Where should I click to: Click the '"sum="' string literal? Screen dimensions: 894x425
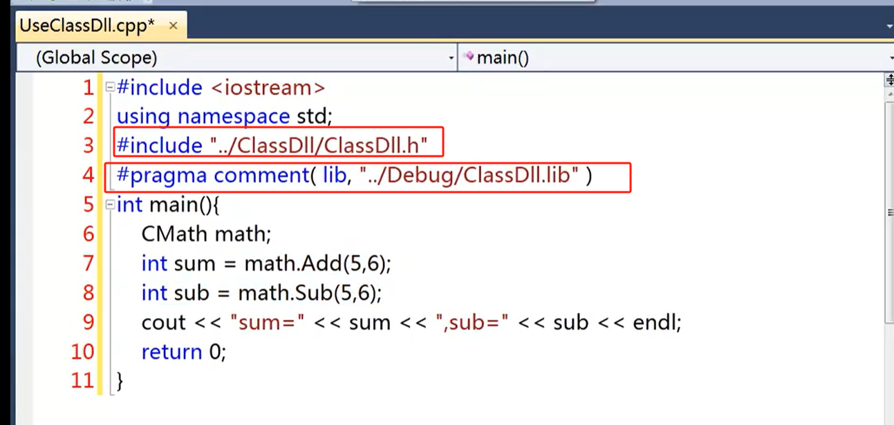click(268, 322)
